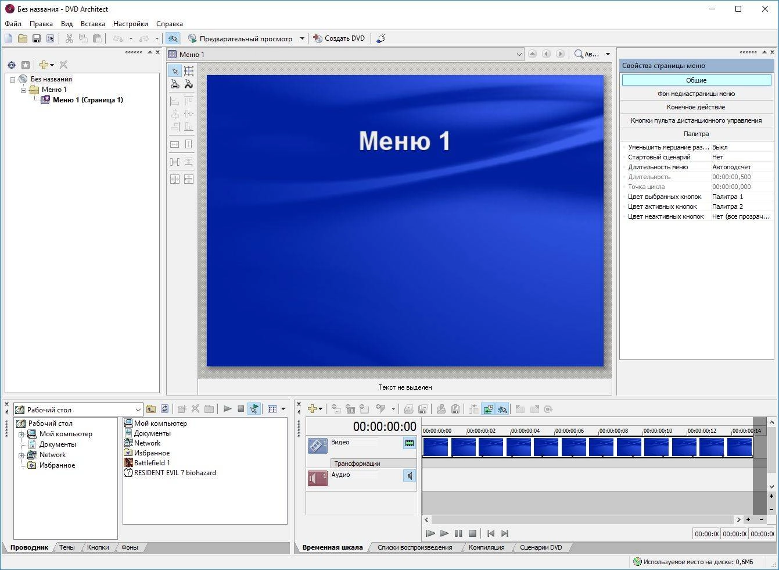
Task: Open the Настройки menu
Action: [x=131, y=24]
